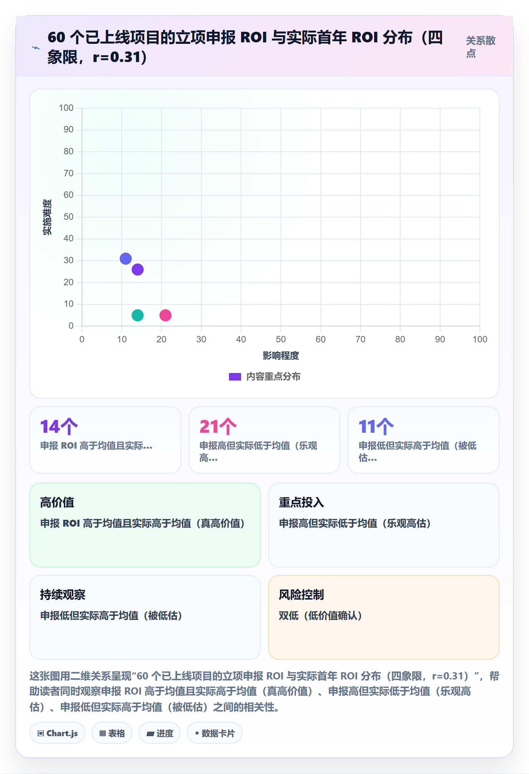
Task: Select the 21个 stat card
Action: pos(264,440)
